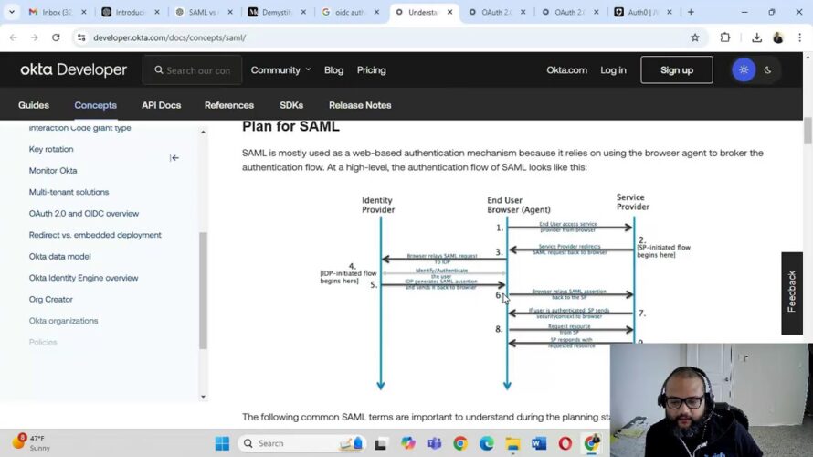Screen dimensions: 813x457
Task: Reload the Okta docs page
Action: pos(56,37)
